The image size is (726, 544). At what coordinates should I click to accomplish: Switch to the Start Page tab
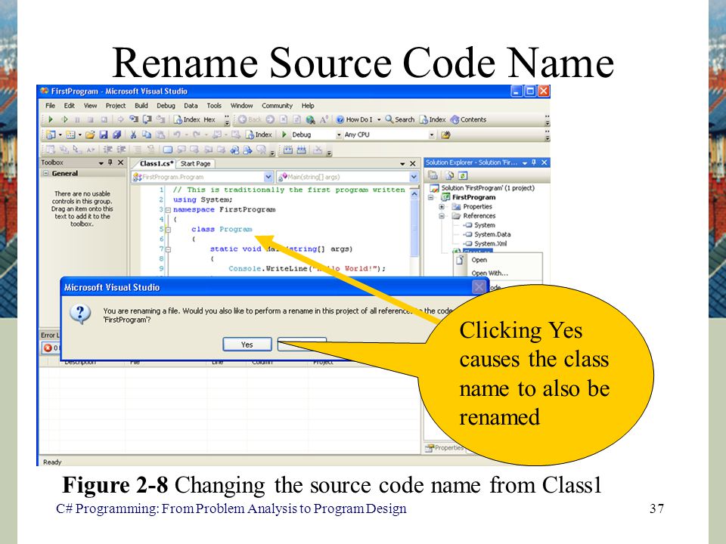pos(195,163)
